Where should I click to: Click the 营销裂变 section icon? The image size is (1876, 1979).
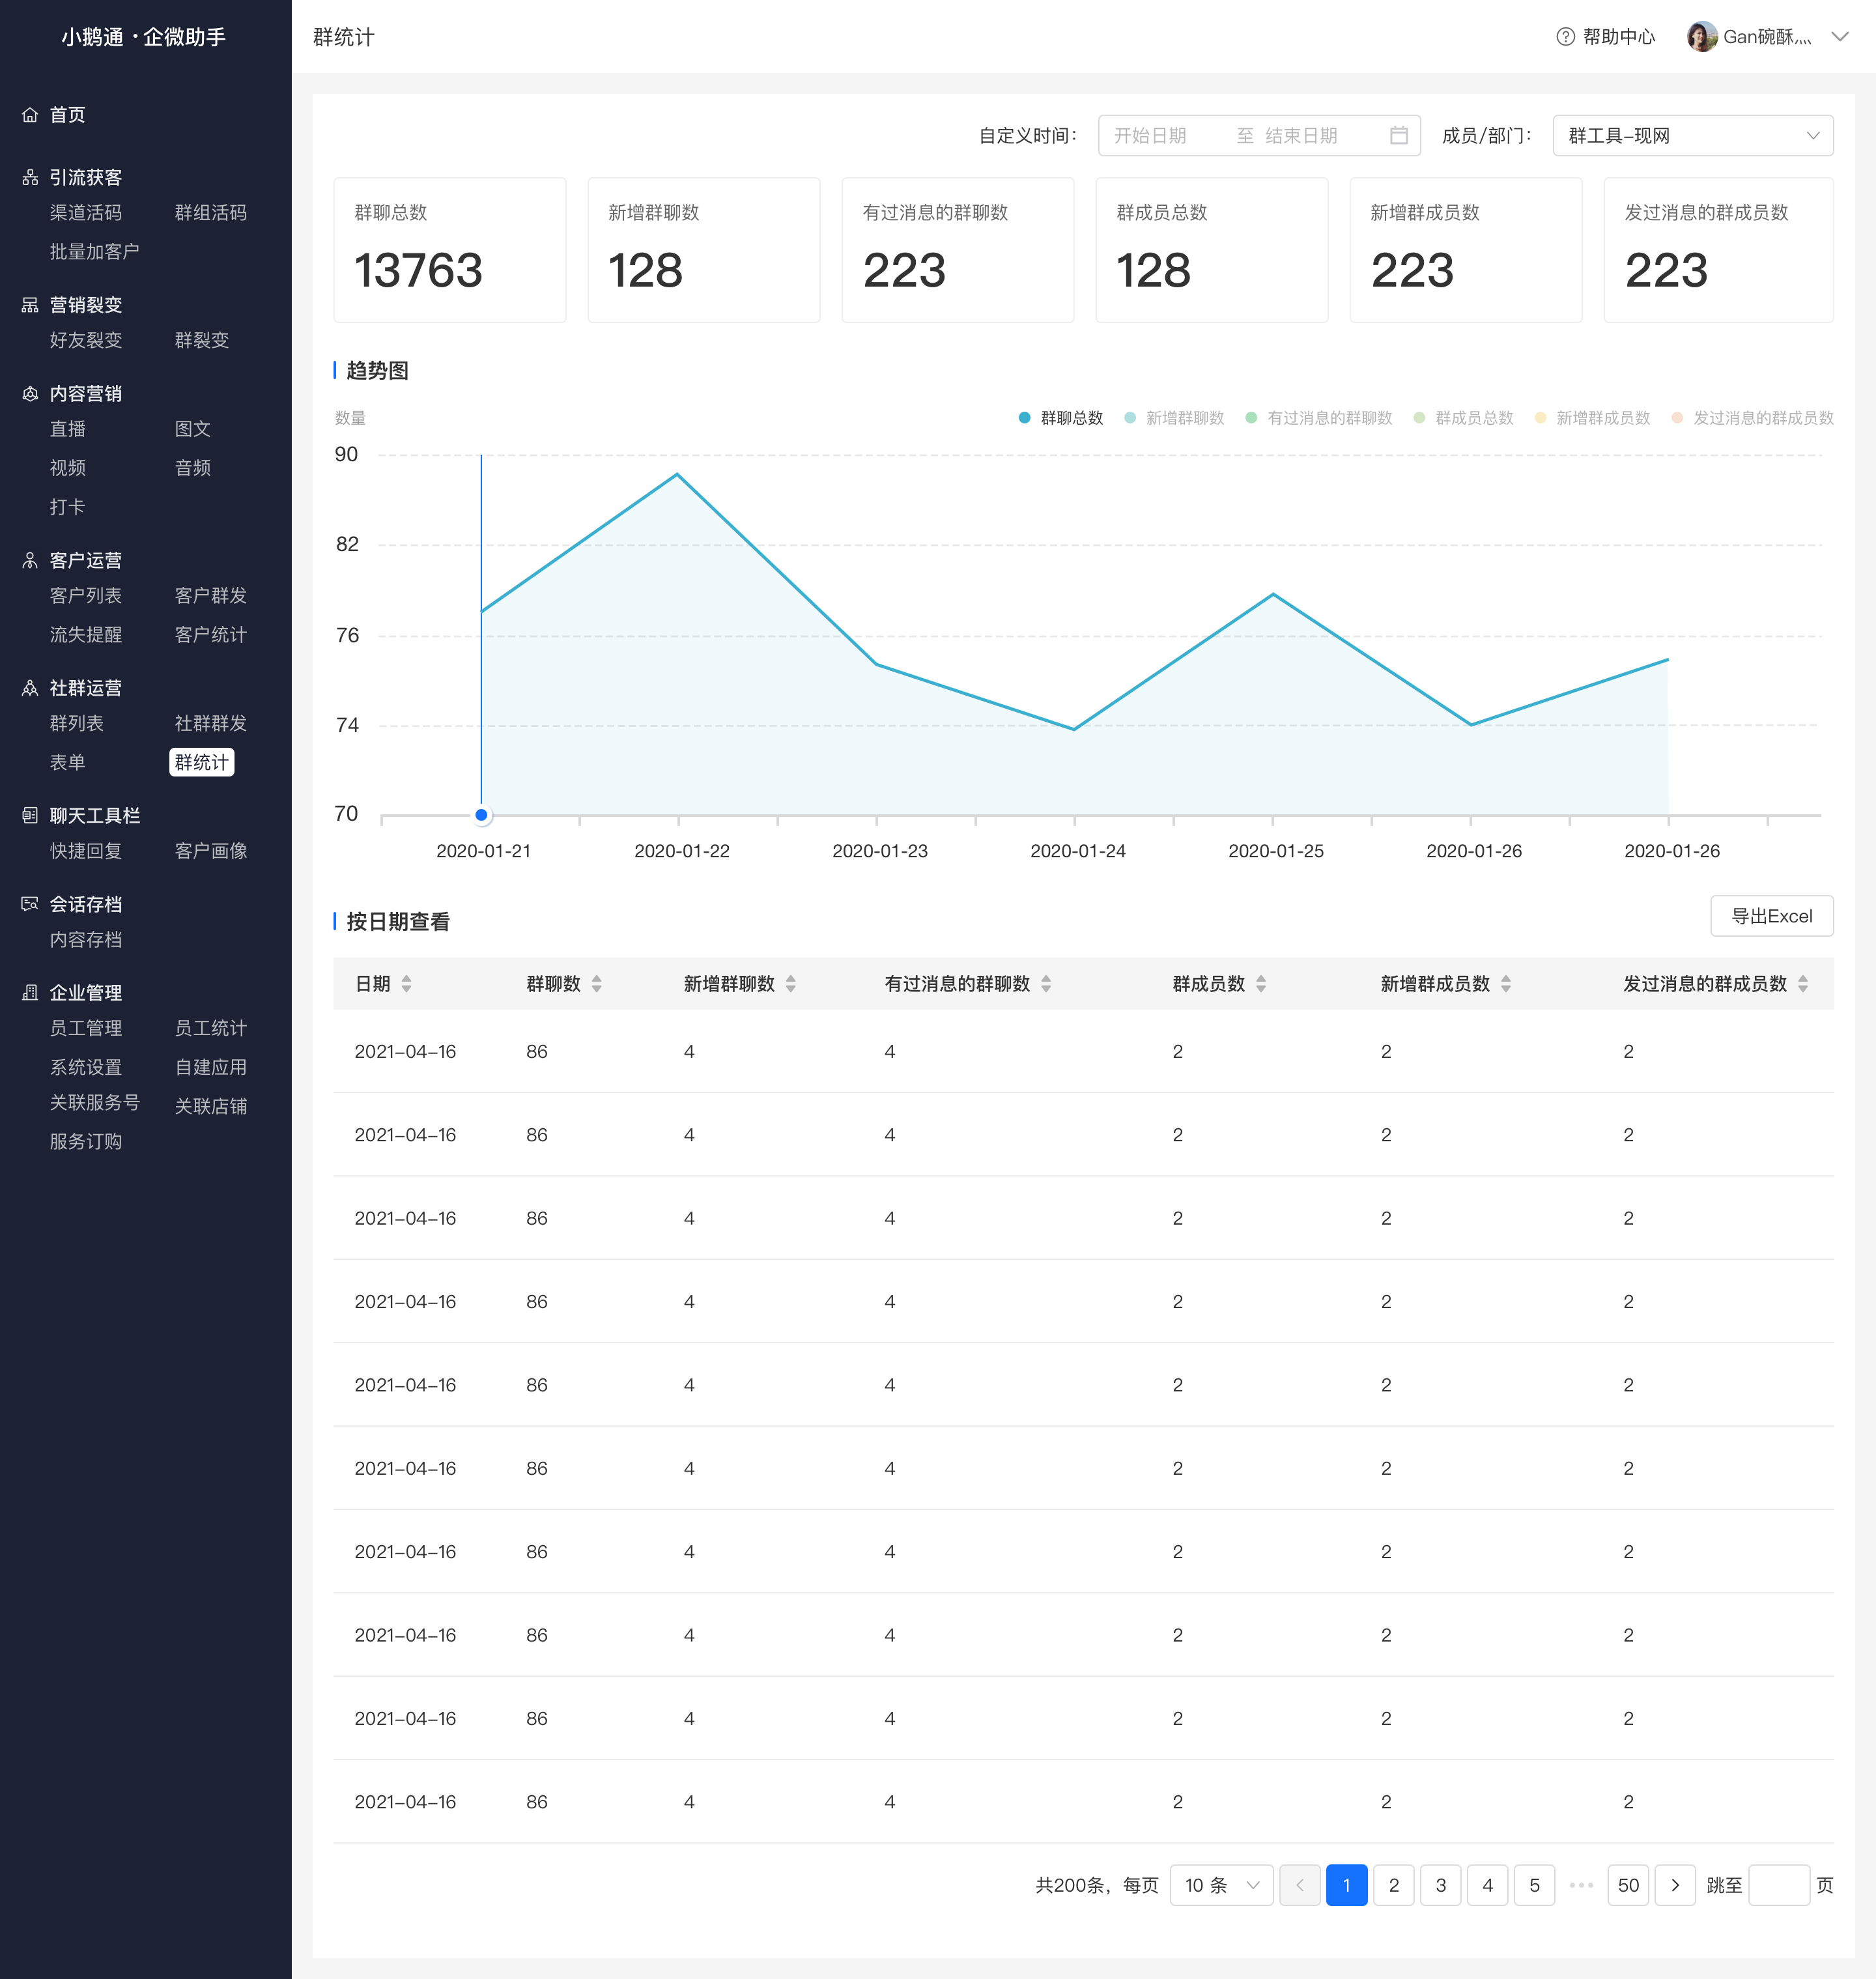(x=30, y=305)
